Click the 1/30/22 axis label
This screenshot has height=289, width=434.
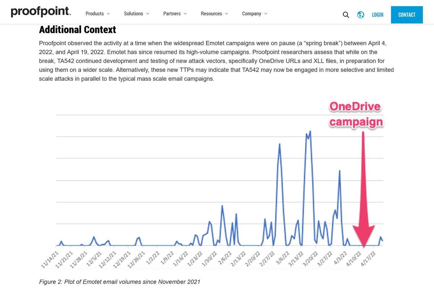click(x=209, y=259)
